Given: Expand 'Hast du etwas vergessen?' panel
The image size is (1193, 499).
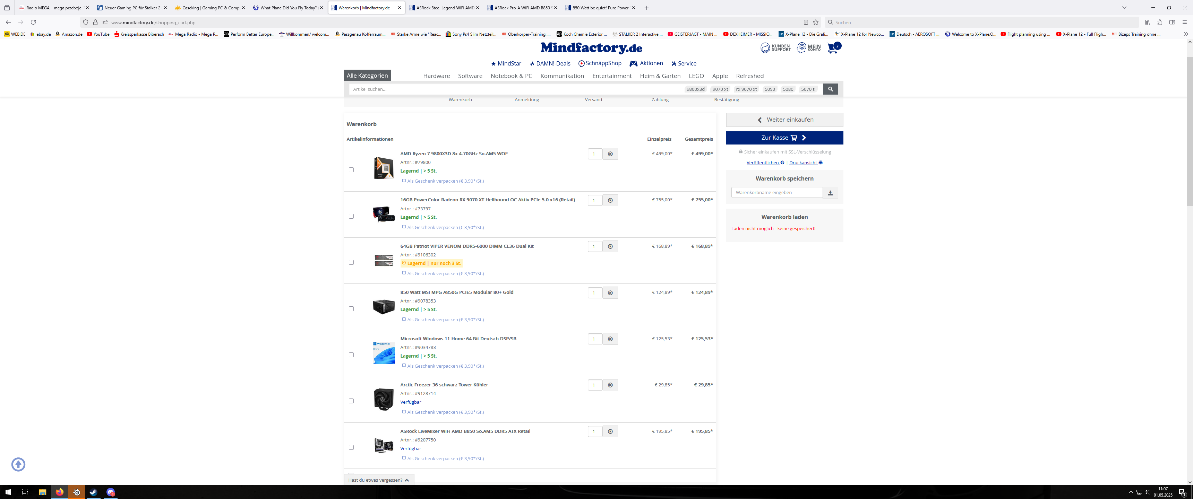Looking at the screenshot, I should 378,480.
